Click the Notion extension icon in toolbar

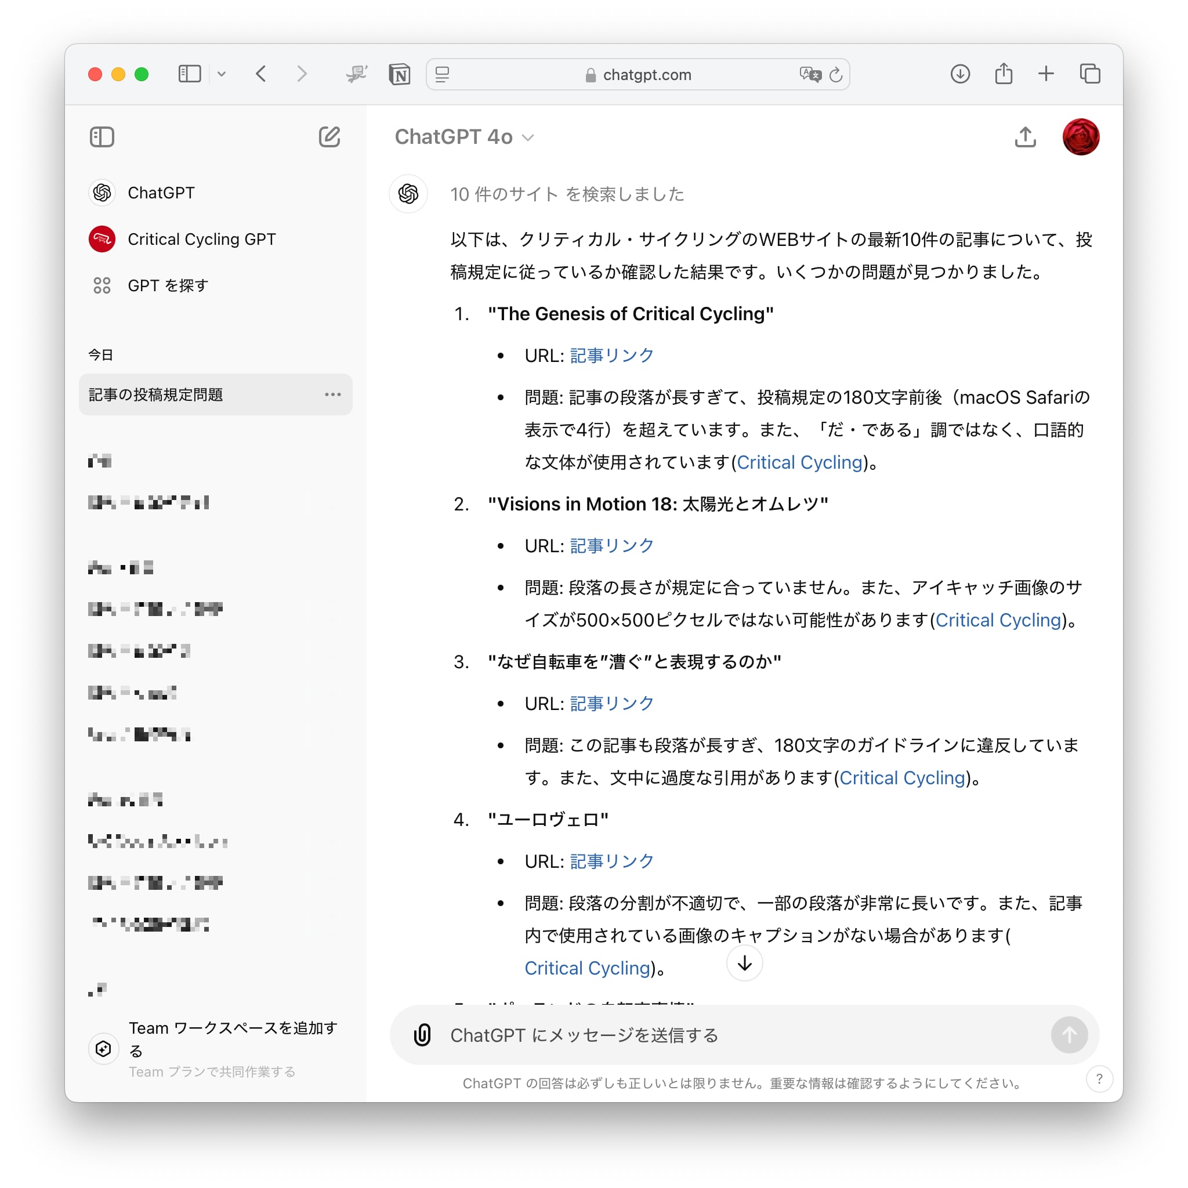[x=400, y=74]
